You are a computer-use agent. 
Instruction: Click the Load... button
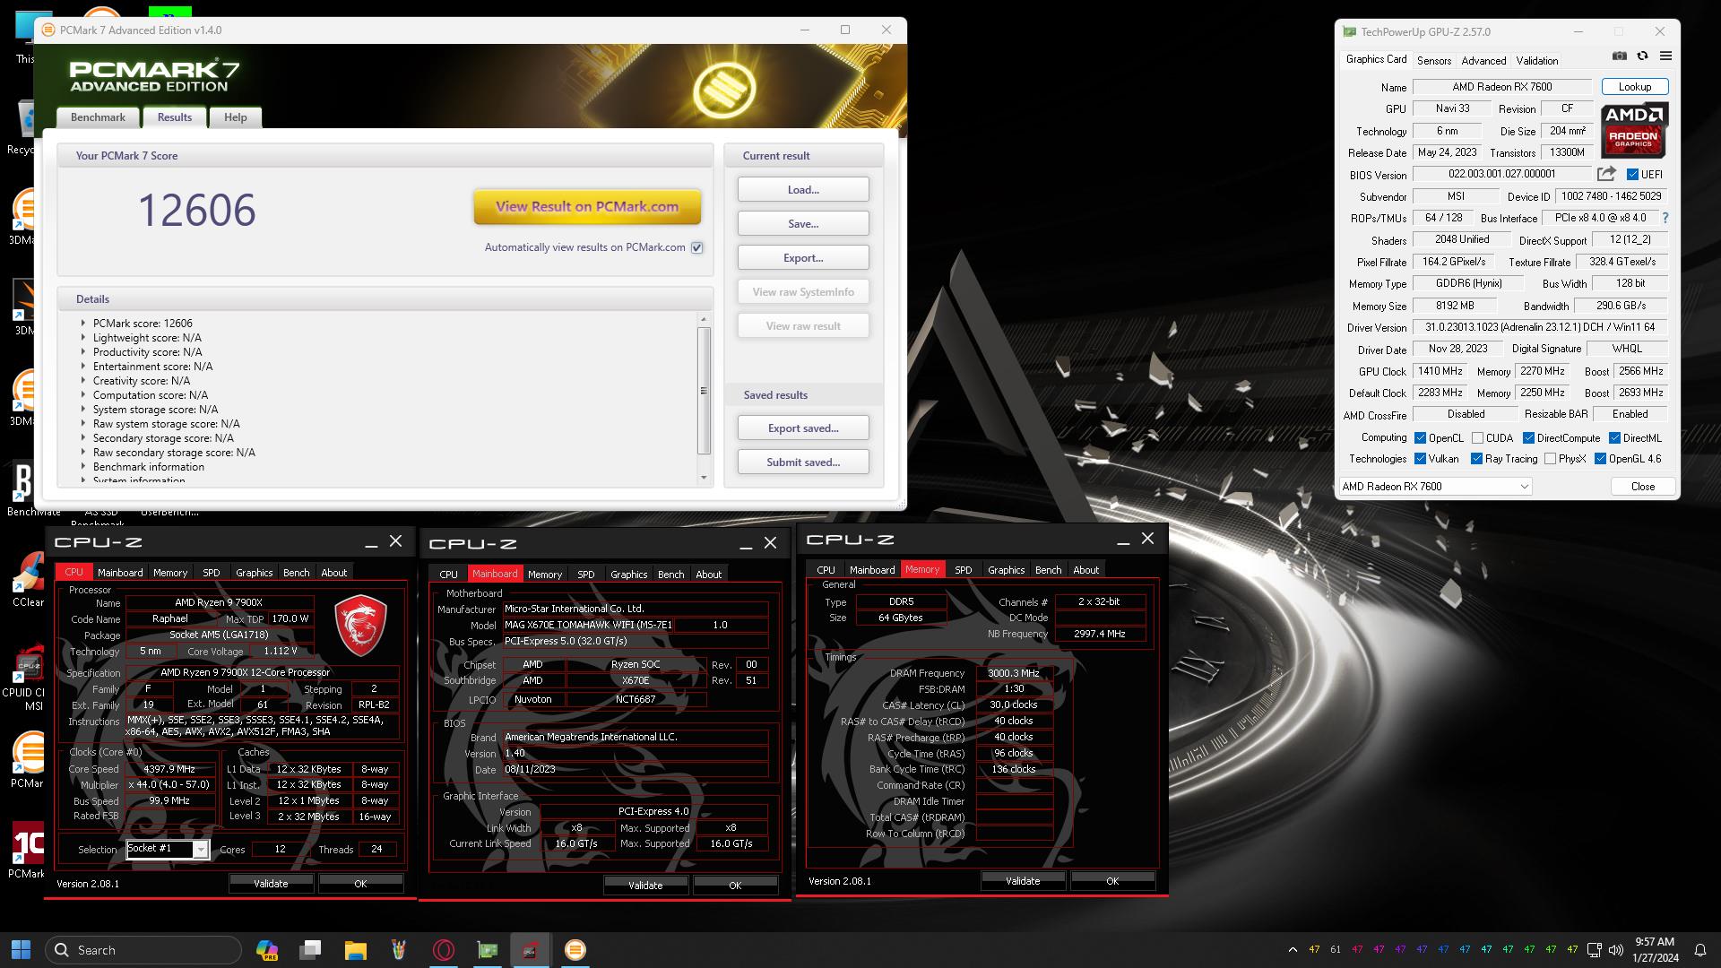[x=803, y=190]
